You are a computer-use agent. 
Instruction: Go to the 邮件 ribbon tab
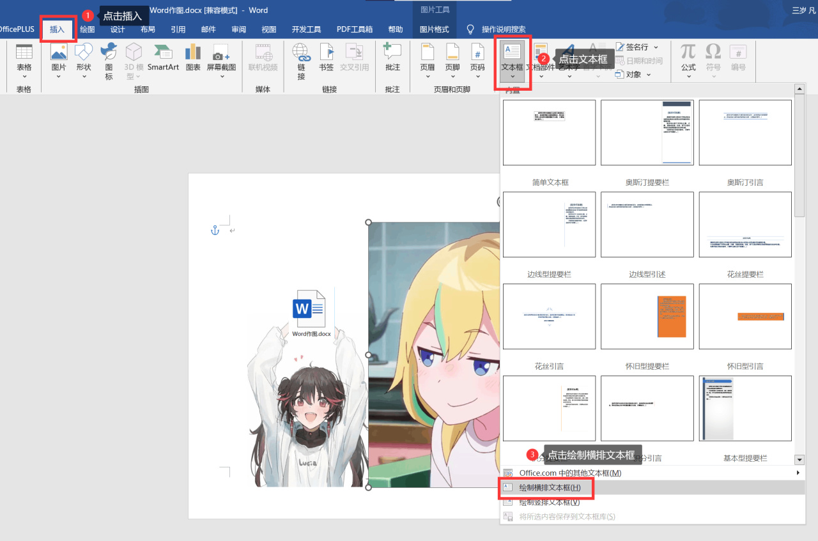208,29
